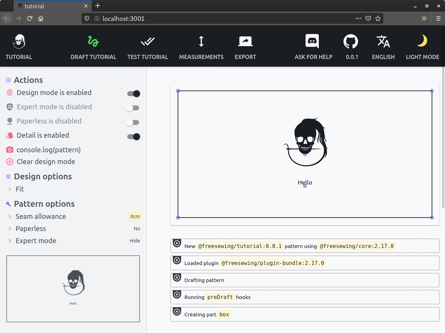Viewport: 445px width, 333px height.
Task: Open the TEST TUTORIAL menu item
Action: (148, 57)
